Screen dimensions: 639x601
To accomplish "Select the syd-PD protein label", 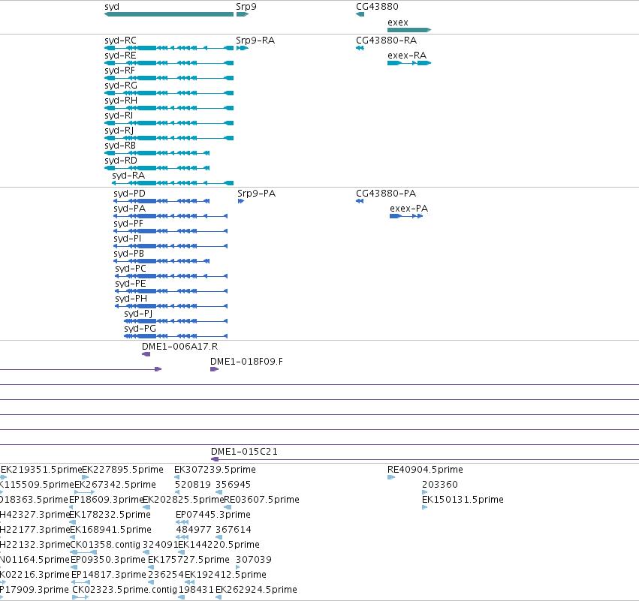I will (x=129, y=194).
